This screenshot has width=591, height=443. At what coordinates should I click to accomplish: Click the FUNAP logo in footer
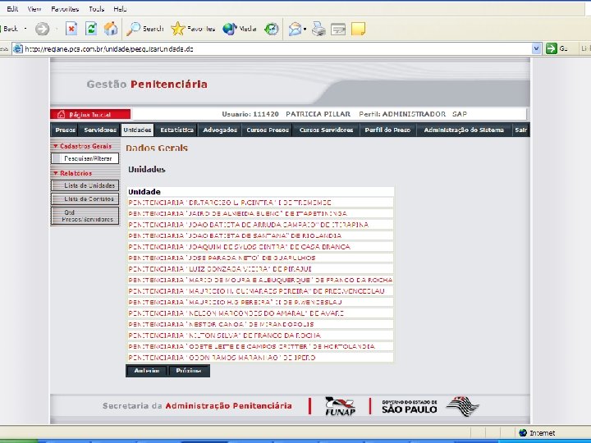340,406
